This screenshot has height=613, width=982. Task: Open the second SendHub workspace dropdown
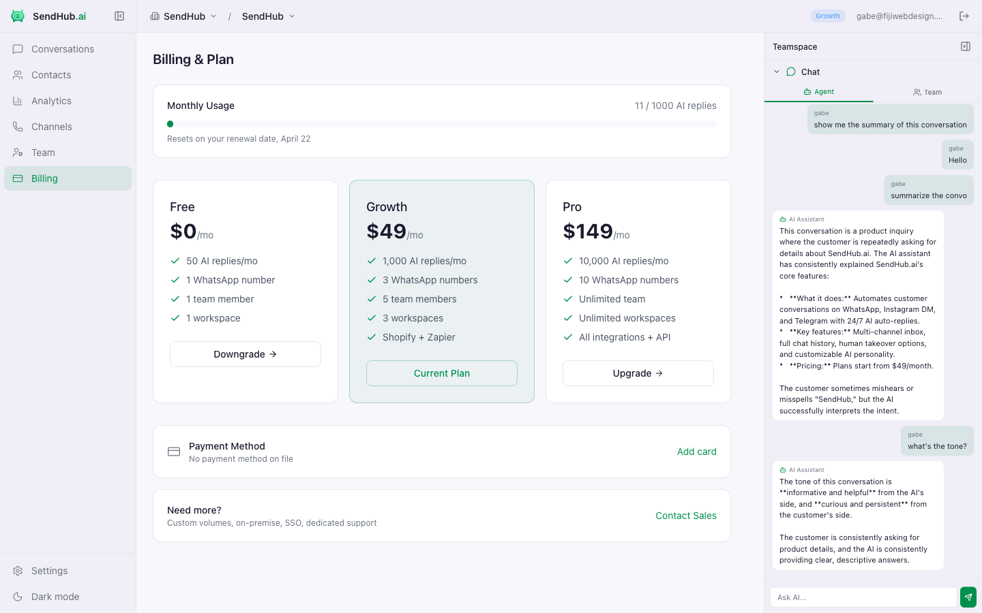tap(268, 16)
